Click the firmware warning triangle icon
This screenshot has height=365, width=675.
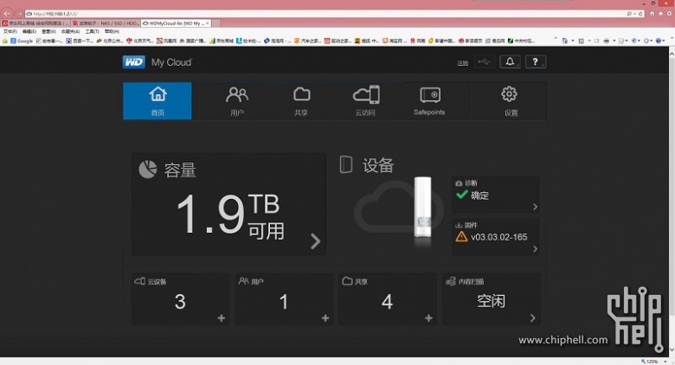[x=461, y=237]
